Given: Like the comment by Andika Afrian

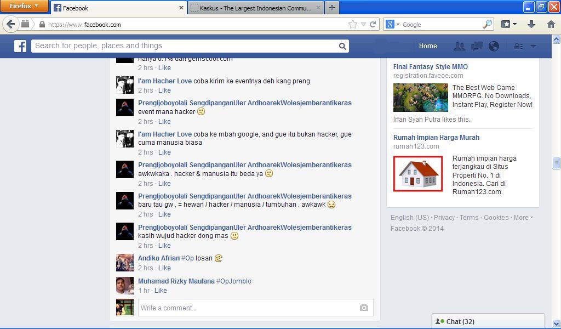Looking at the screenshot, I should point(164,268).
